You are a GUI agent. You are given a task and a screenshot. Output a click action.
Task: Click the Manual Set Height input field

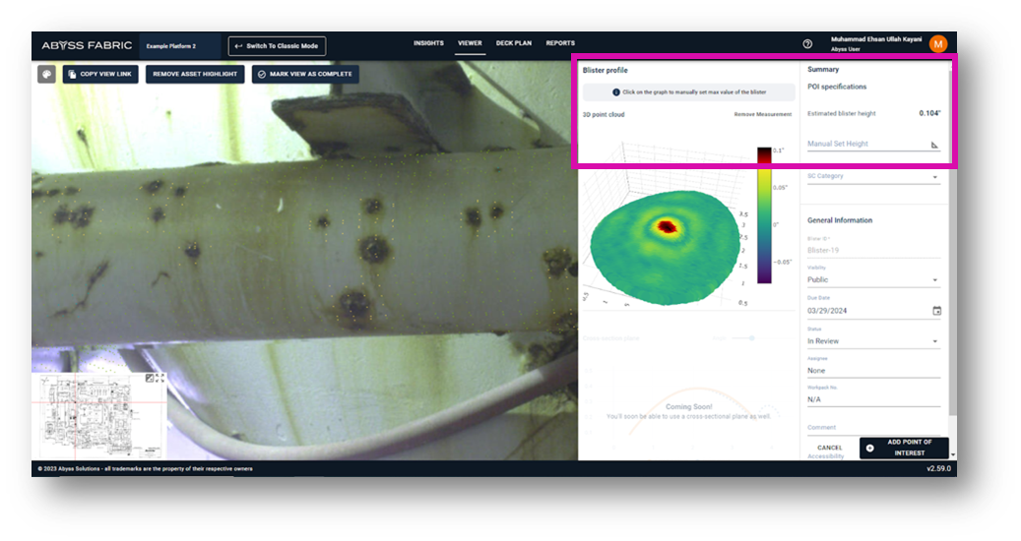pyautogui.click(x=866, y=145)
